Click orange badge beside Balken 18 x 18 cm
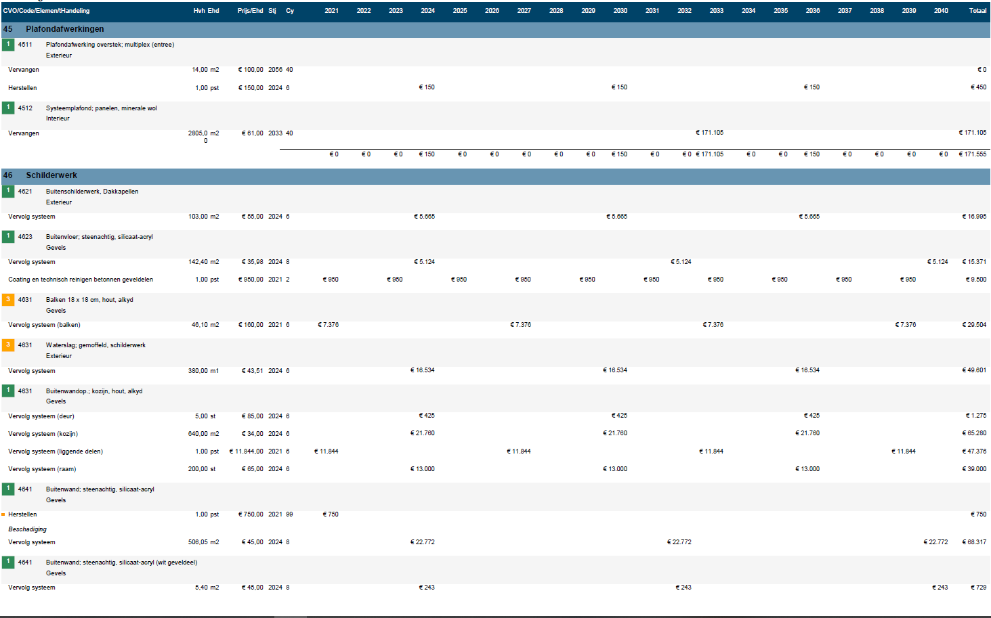Viewport: 991px width, 618px height. [8, 300]
